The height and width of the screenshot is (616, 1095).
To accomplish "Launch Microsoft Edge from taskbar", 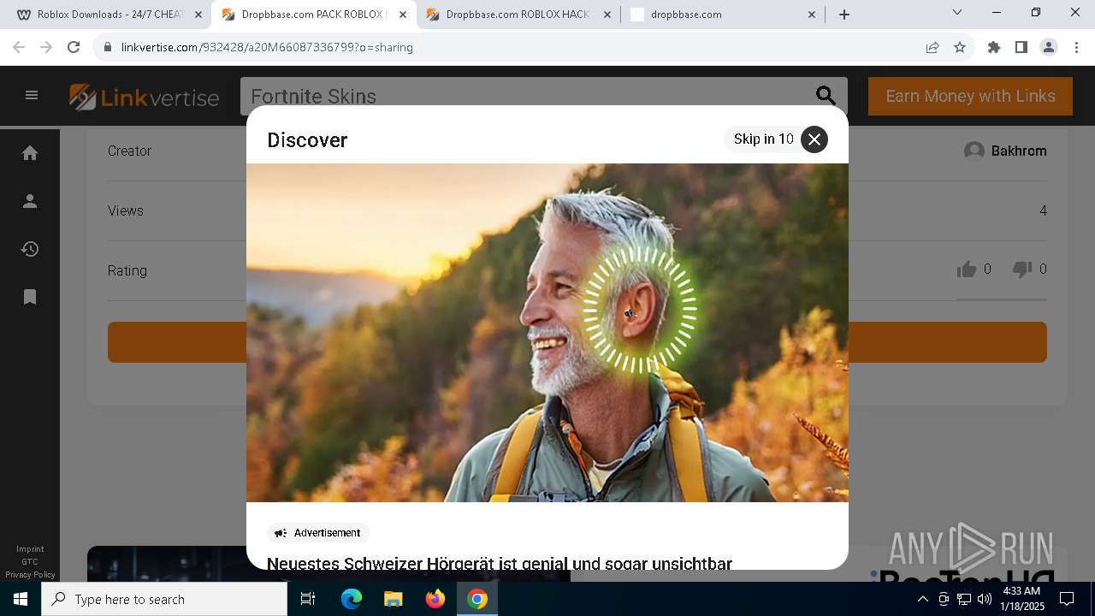I will pos(352,599).
